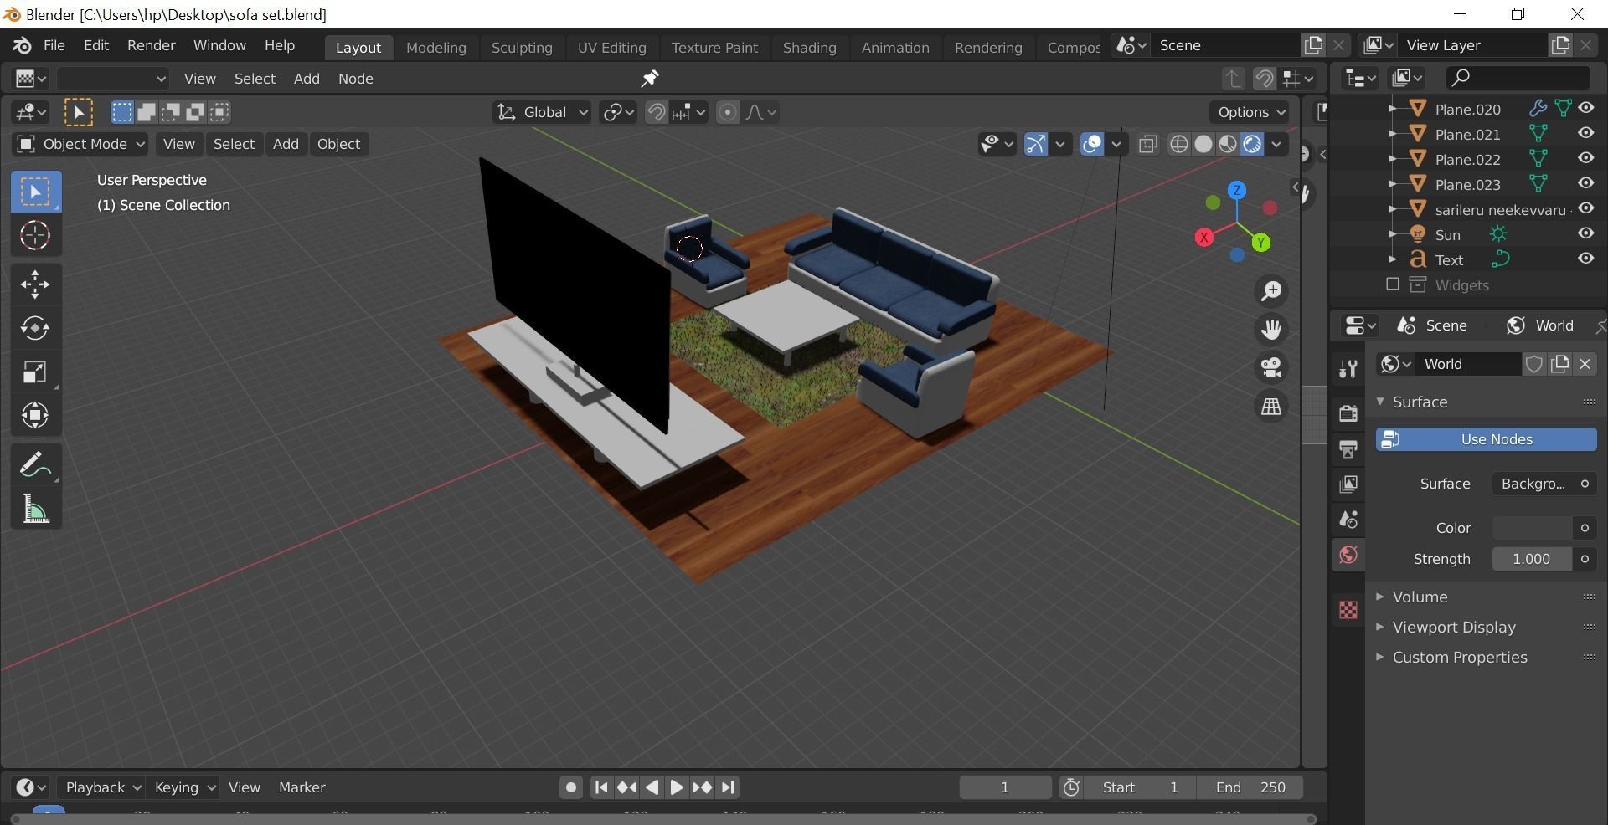The width and height of the screenshot is (1608, 825).
Task: Open the World properties globe tab
Action: [x=1348, y=555]
